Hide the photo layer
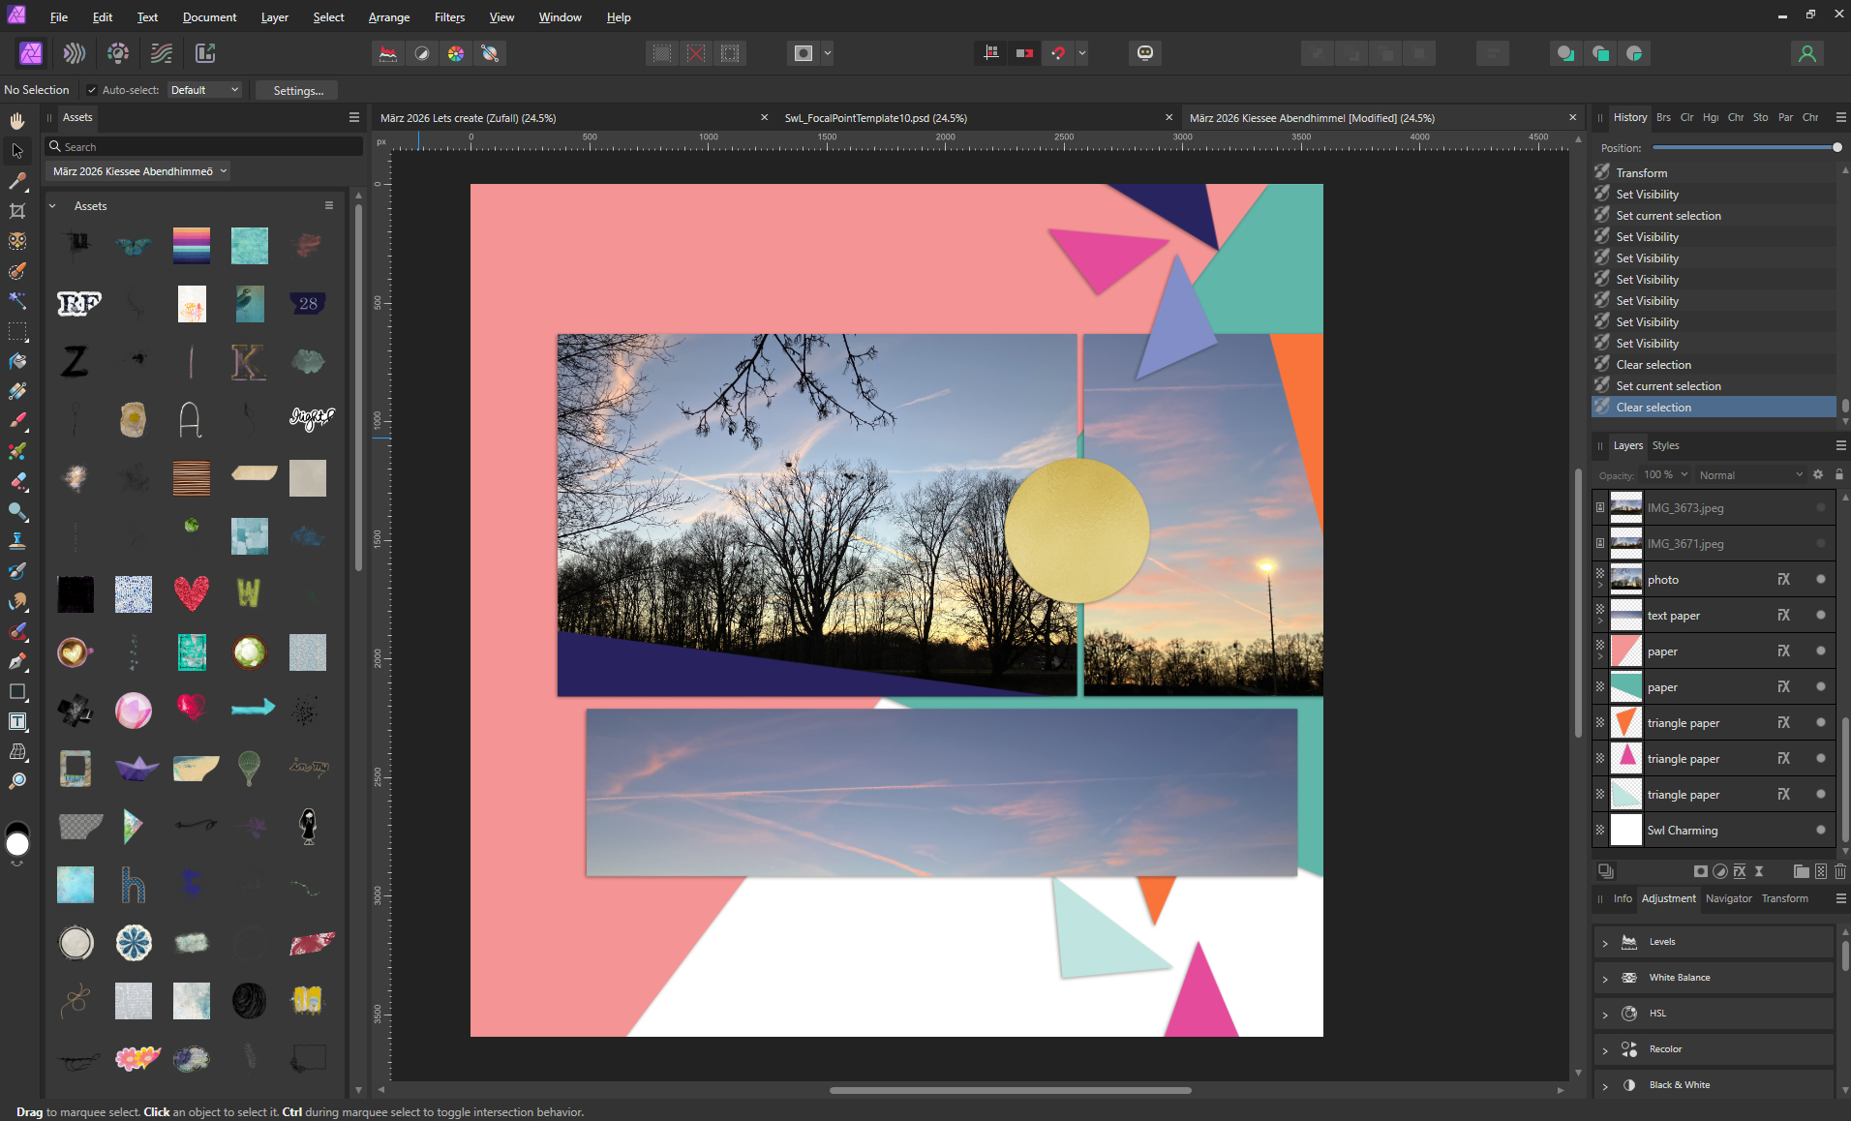 click(x=1821, y=580)
